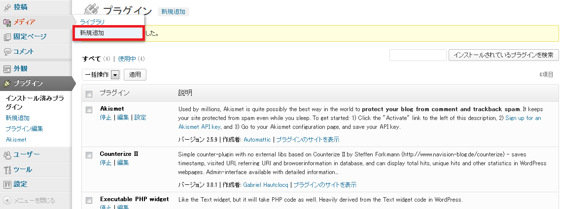The height and width of the screenshot is (209, 562).
Task: Collapse sidebar using メニューを閉じる arrow
Action: pos(7,201)
